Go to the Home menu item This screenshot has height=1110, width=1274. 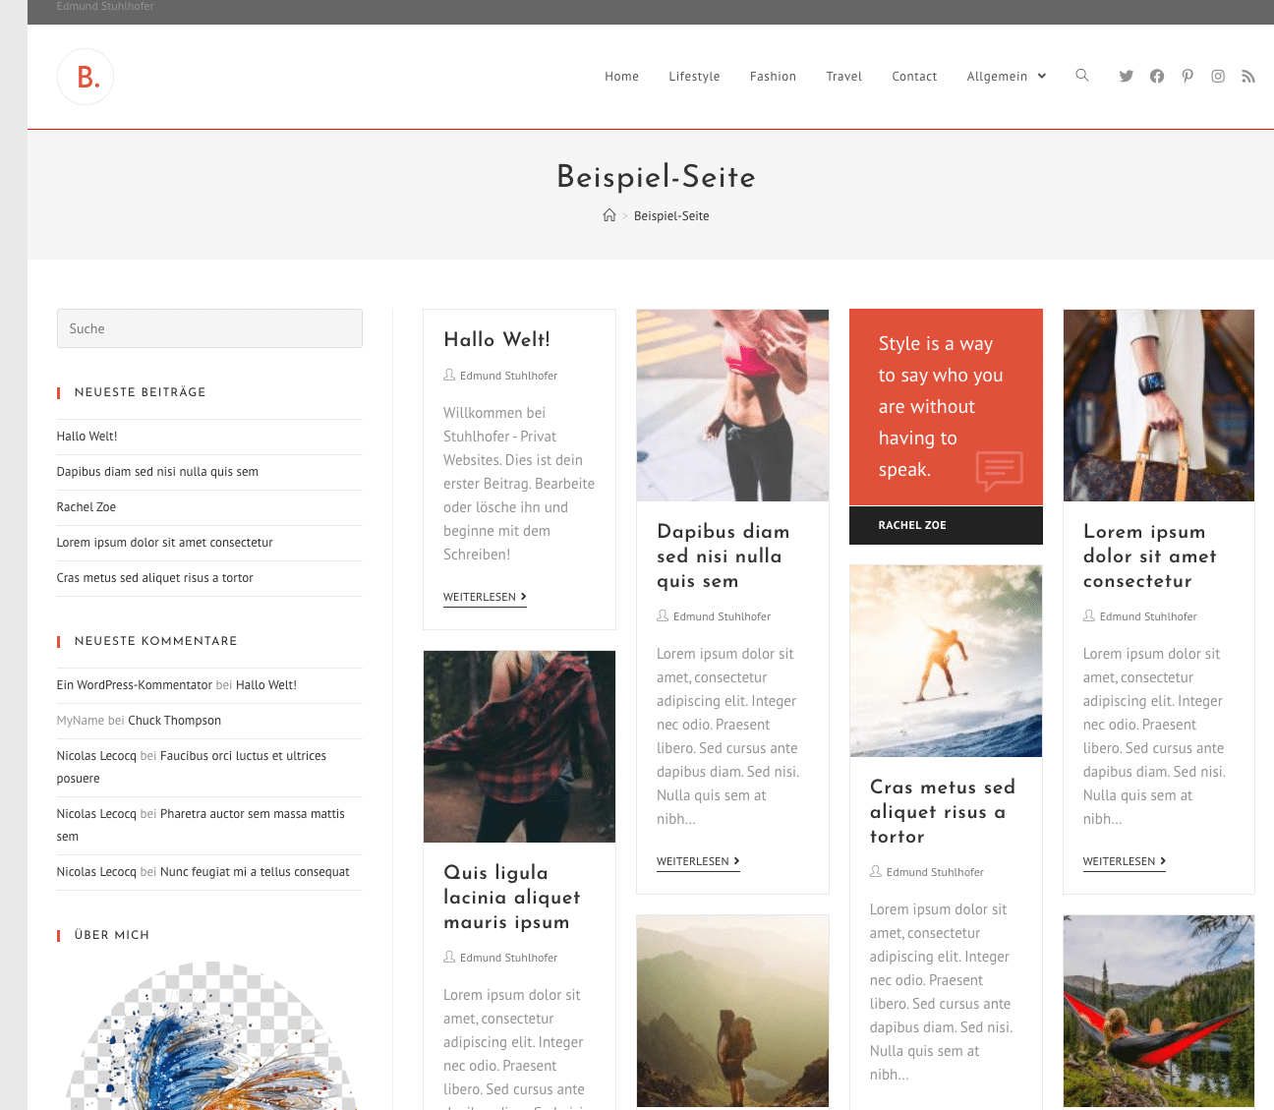621,77
